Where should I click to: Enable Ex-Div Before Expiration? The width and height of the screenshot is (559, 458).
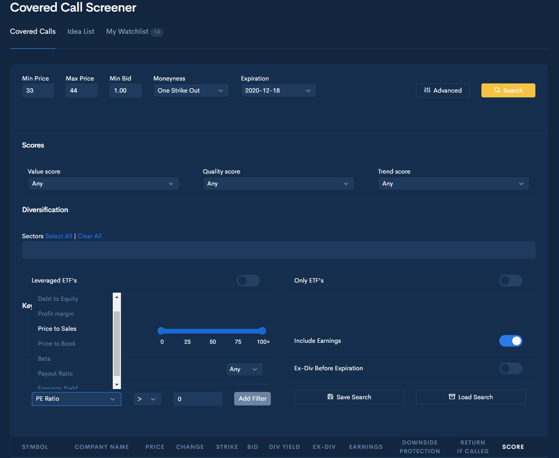[x=510, y=368]
